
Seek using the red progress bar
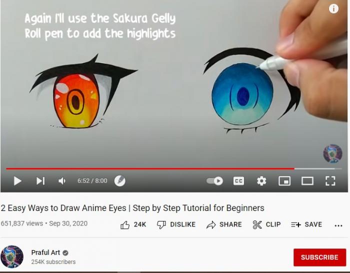pyautogui.click(x=150, y=169)
